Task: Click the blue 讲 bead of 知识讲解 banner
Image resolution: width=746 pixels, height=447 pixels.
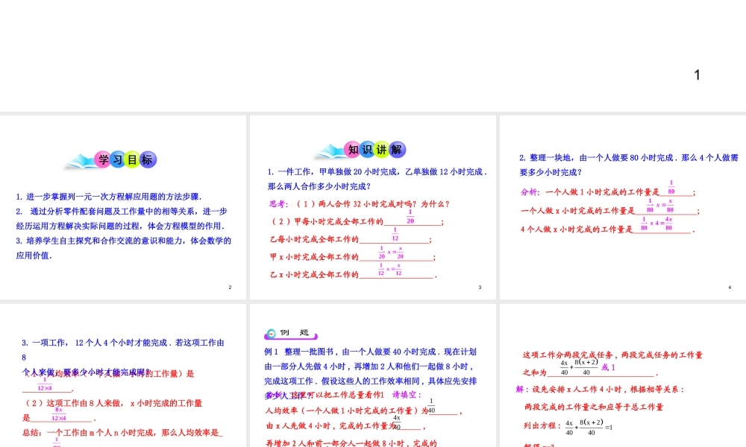Action: click(x=381, y=149)
